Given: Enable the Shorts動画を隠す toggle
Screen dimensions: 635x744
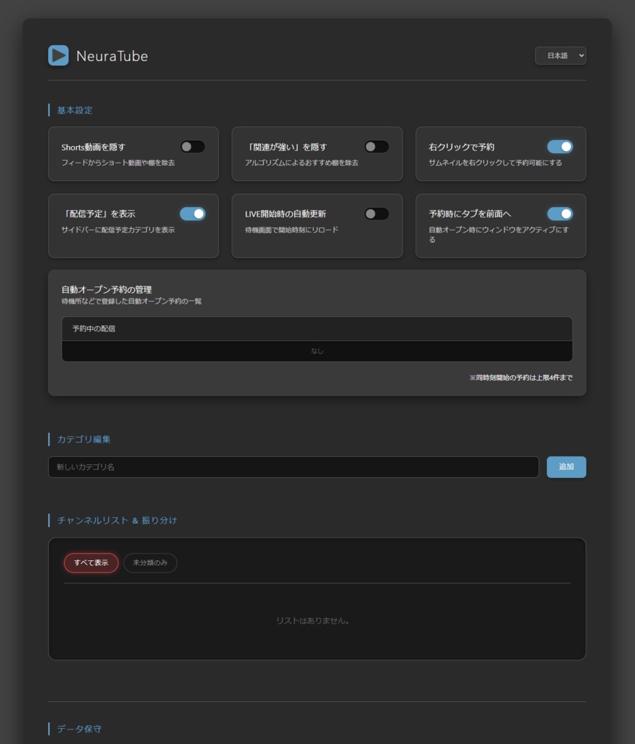Looking at the screenshot, I should (193, 147).
